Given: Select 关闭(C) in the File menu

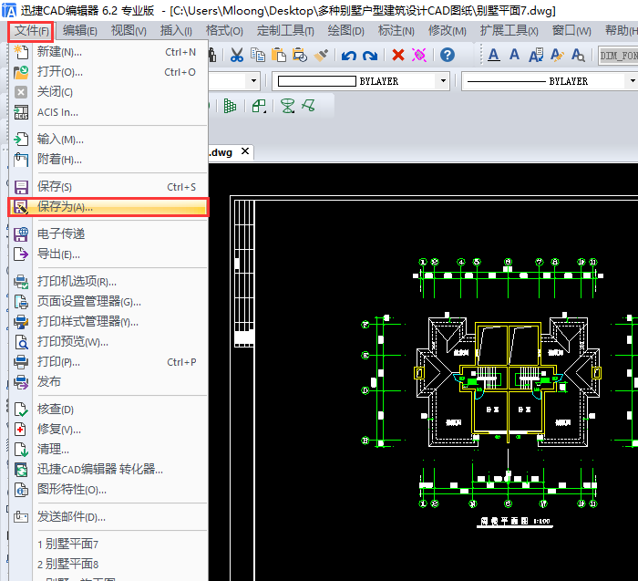Looking at the screenshot, I should tap(108, 92).
